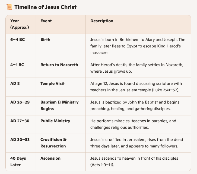Click the 'AD 26–29' year cell
Screen dimensions: 197x174
click(20, 102)
